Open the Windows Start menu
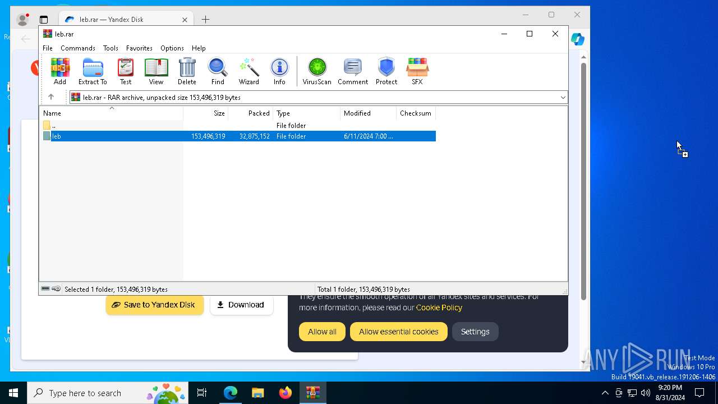Viewport: 718px width, 404px height. coord(13,393)
